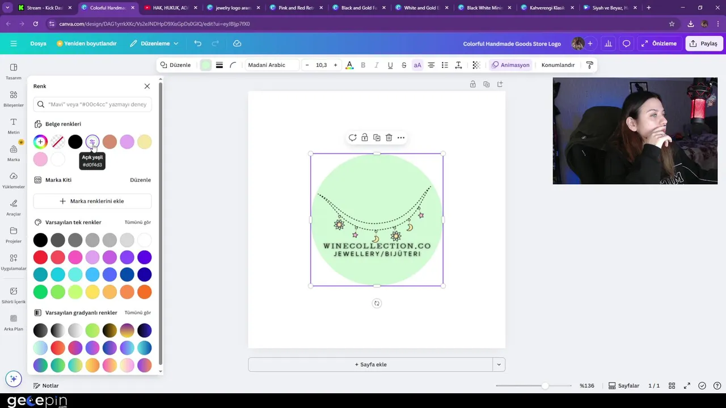Click the Animasyon button
Screen dimensions: 726x408
(x=510, y=65)
